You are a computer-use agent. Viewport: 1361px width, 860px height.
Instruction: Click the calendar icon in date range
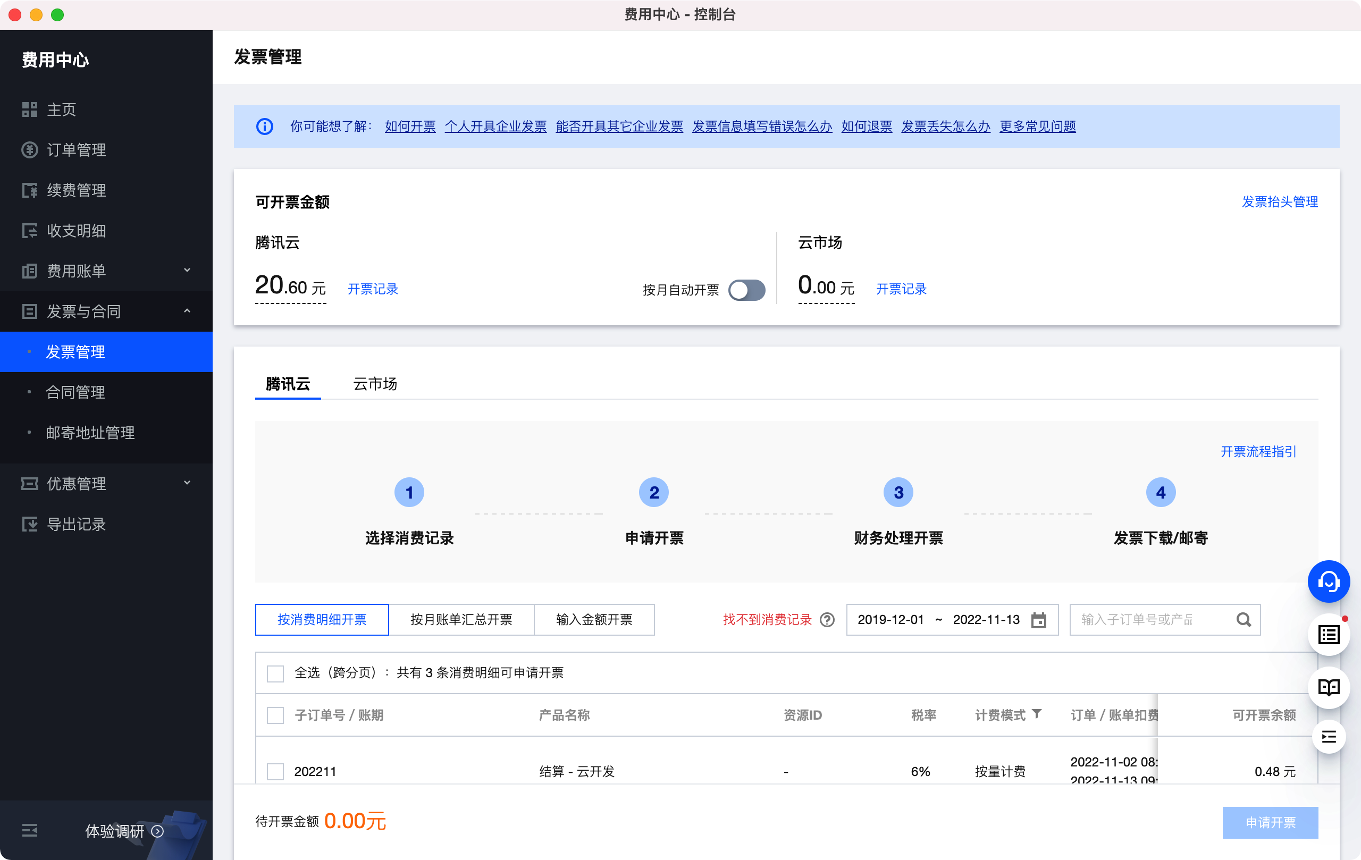[1038, 620]
